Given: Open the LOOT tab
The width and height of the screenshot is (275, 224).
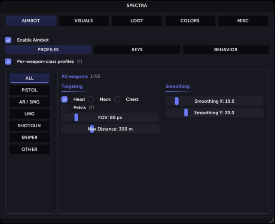Looking at the screenshot, I should coord(137,21).
